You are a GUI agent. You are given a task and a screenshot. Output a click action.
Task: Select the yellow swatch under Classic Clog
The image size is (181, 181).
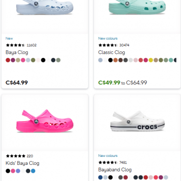pos(151,60)
